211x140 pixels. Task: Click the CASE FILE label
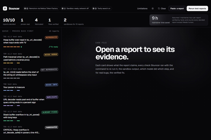101,43
